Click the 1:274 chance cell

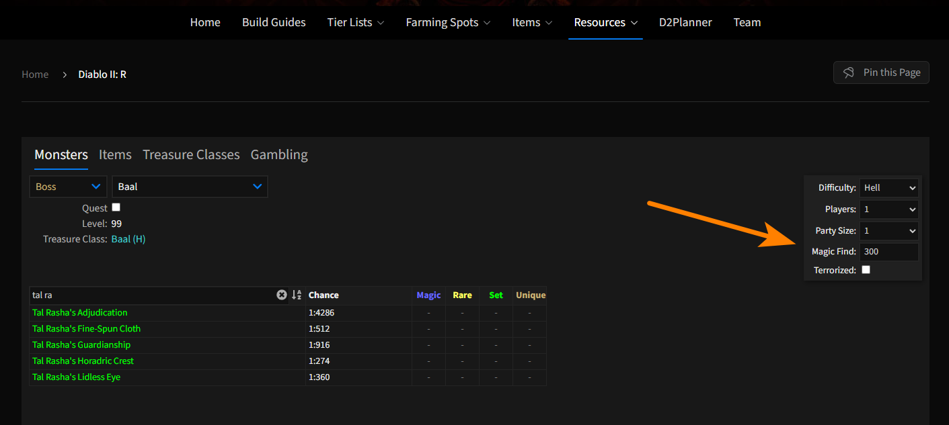coord(358,361)
